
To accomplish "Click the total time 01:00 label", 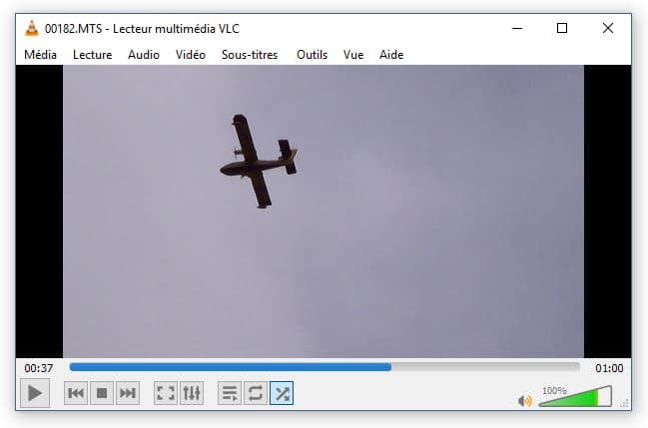I will (x=609, y=368).
